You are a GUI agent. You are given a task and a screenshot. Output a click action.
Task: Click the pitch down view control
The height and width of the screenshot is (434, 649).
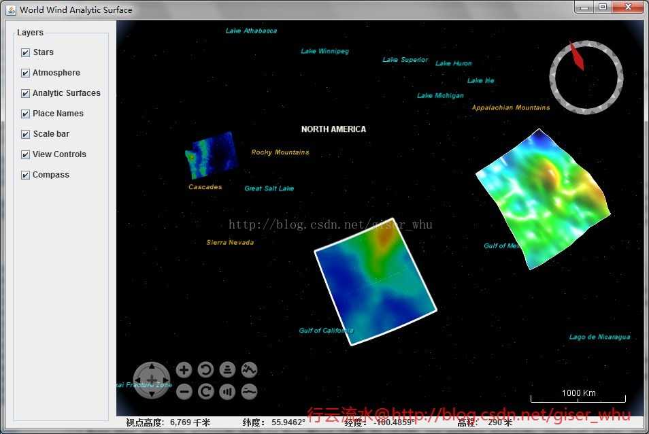(x=227, y=391)
